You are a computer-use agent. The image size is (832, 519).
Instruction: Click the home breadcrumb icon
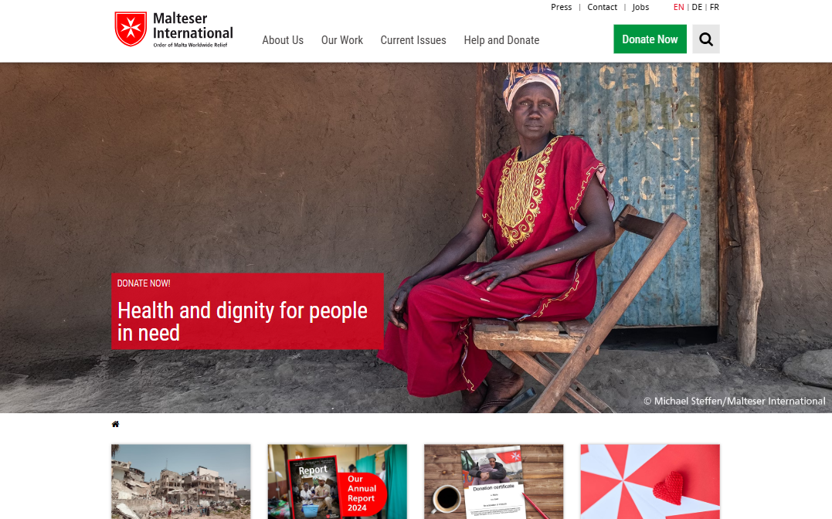pos(115,424)
